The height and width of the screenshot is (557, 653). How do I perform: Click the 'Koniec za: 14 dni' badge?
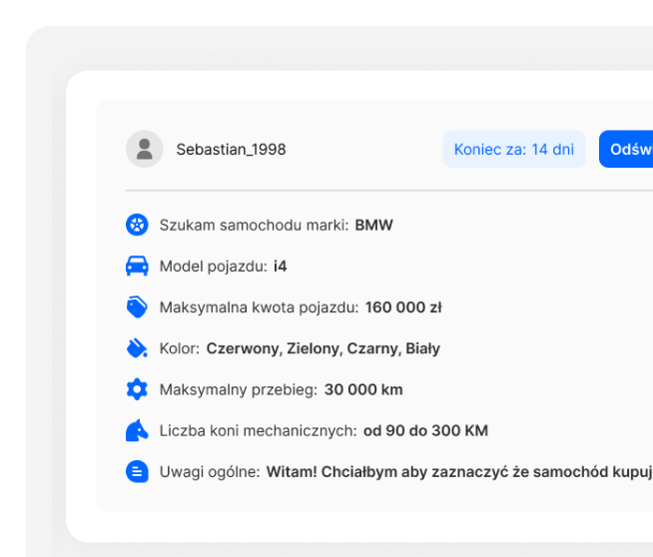point(513,149)
